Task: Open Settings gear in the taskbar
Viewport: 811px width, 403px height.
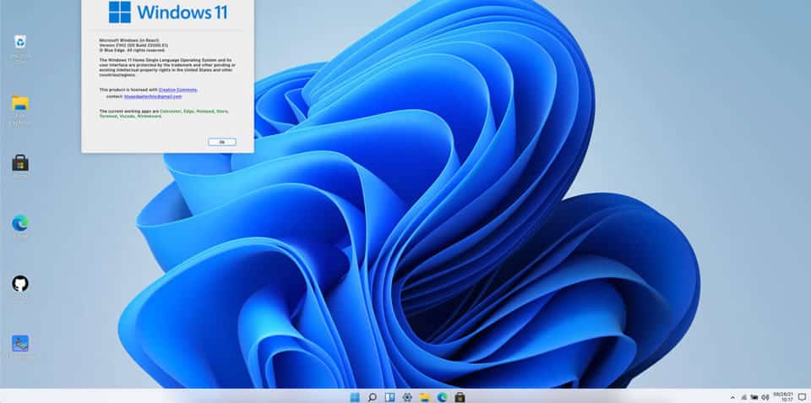Action: (407, 396)
